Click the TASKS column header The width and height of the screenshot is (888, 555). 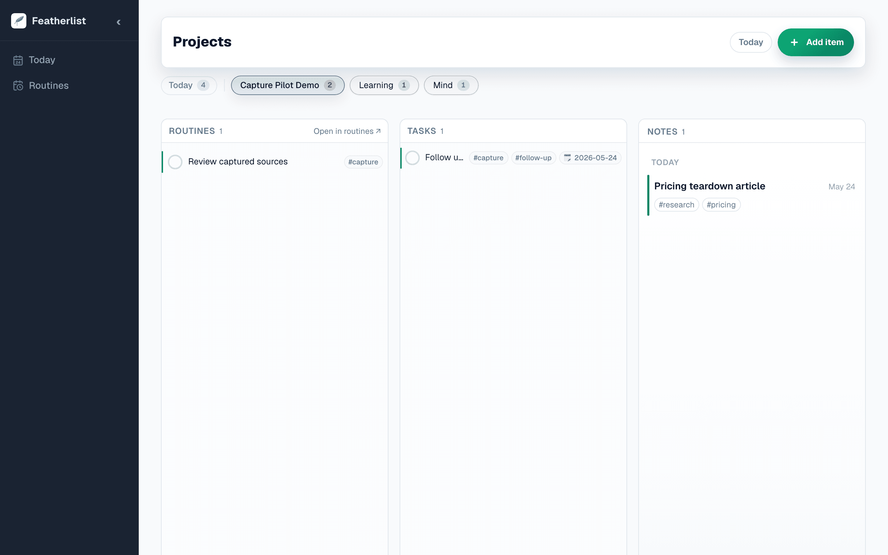pos(421,131)
